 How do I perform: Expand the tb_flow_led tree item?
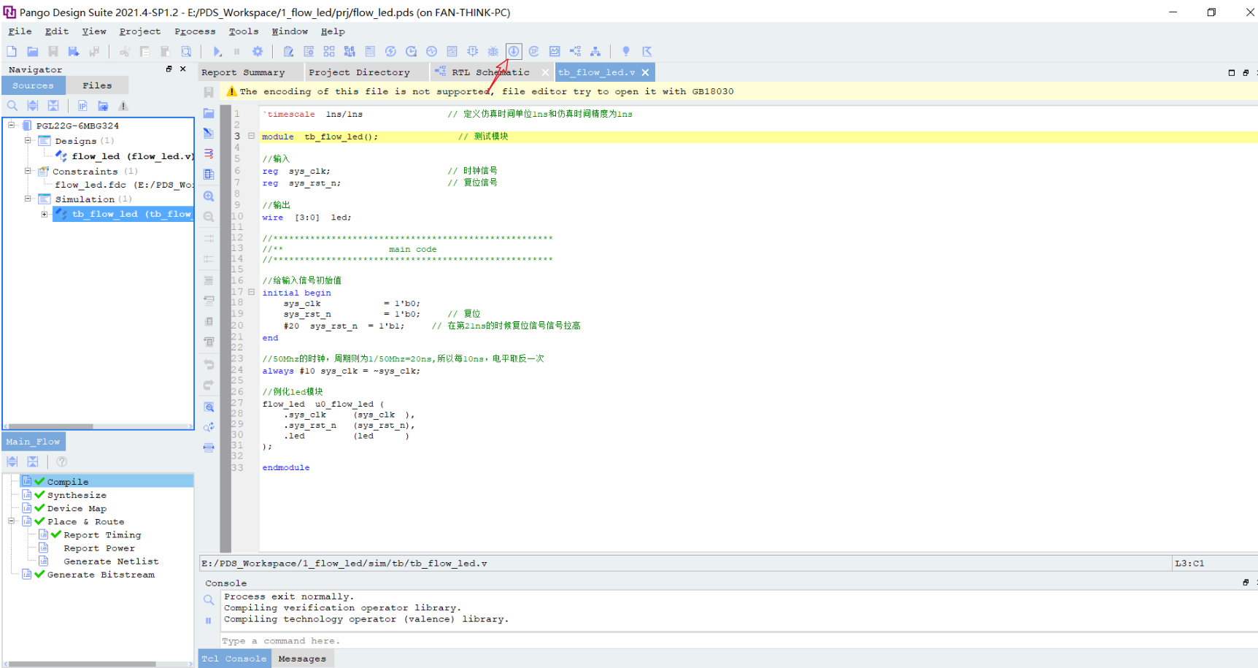tap(45, 214)
